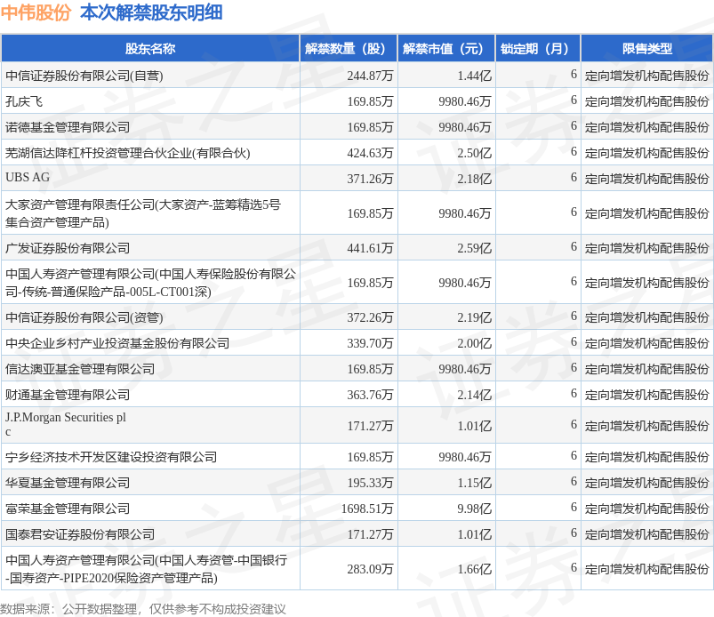Click 1.01亿 in the 国泰君安证券 row
714x617 pixels.
click(475, 534)
